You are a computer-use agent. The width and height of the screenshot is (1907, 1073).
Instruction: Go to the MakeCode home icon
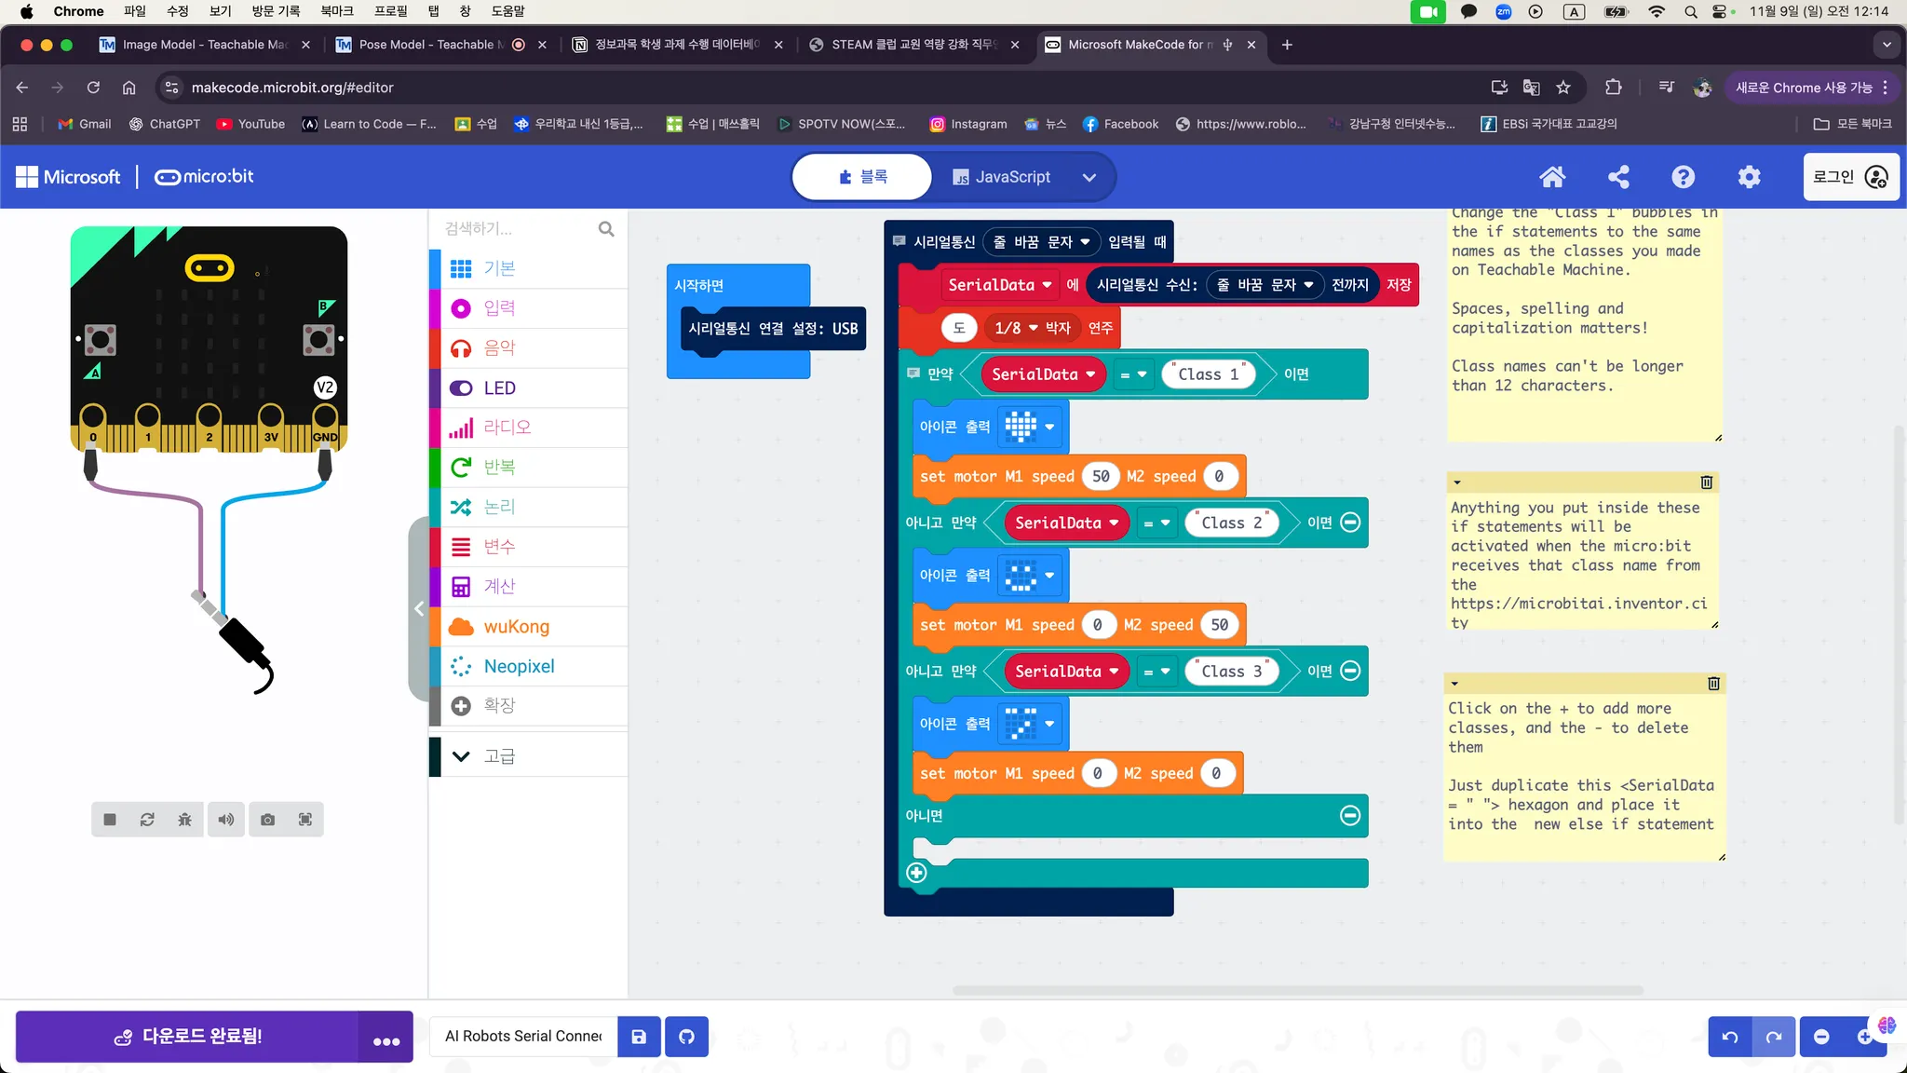click(1552, 177)
